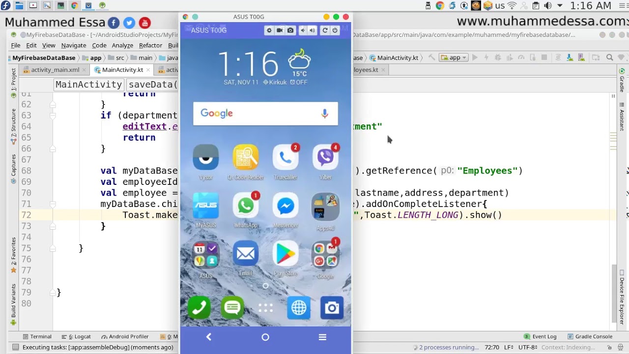Open the YouTube link in header
629x354 pixels.
(x=144, y=23)
